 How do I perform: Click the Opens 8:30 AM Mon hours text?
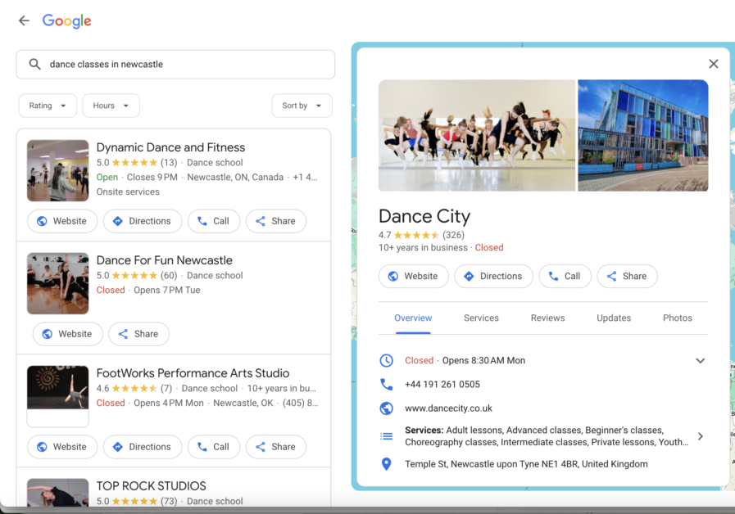click(x=483, y=360)
